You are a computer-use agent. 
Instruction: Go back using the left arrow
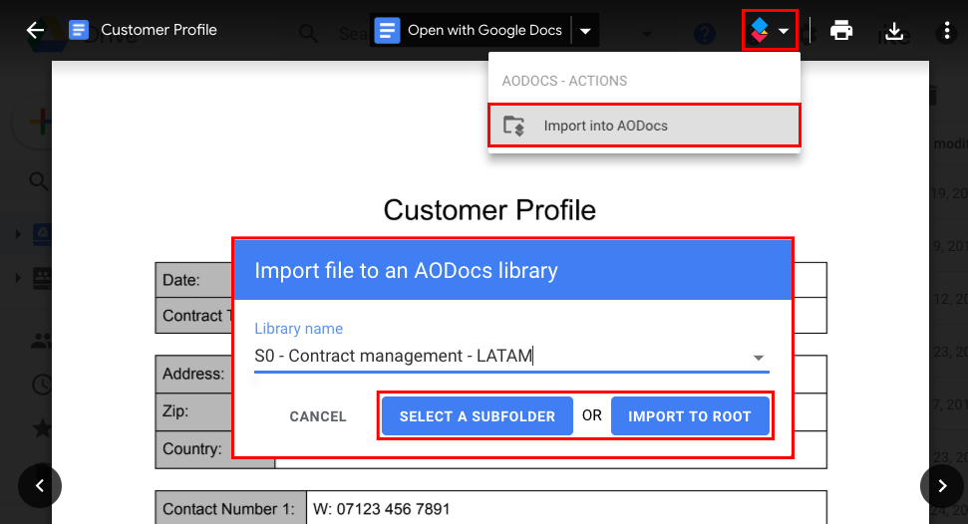[x=35, y=30]
